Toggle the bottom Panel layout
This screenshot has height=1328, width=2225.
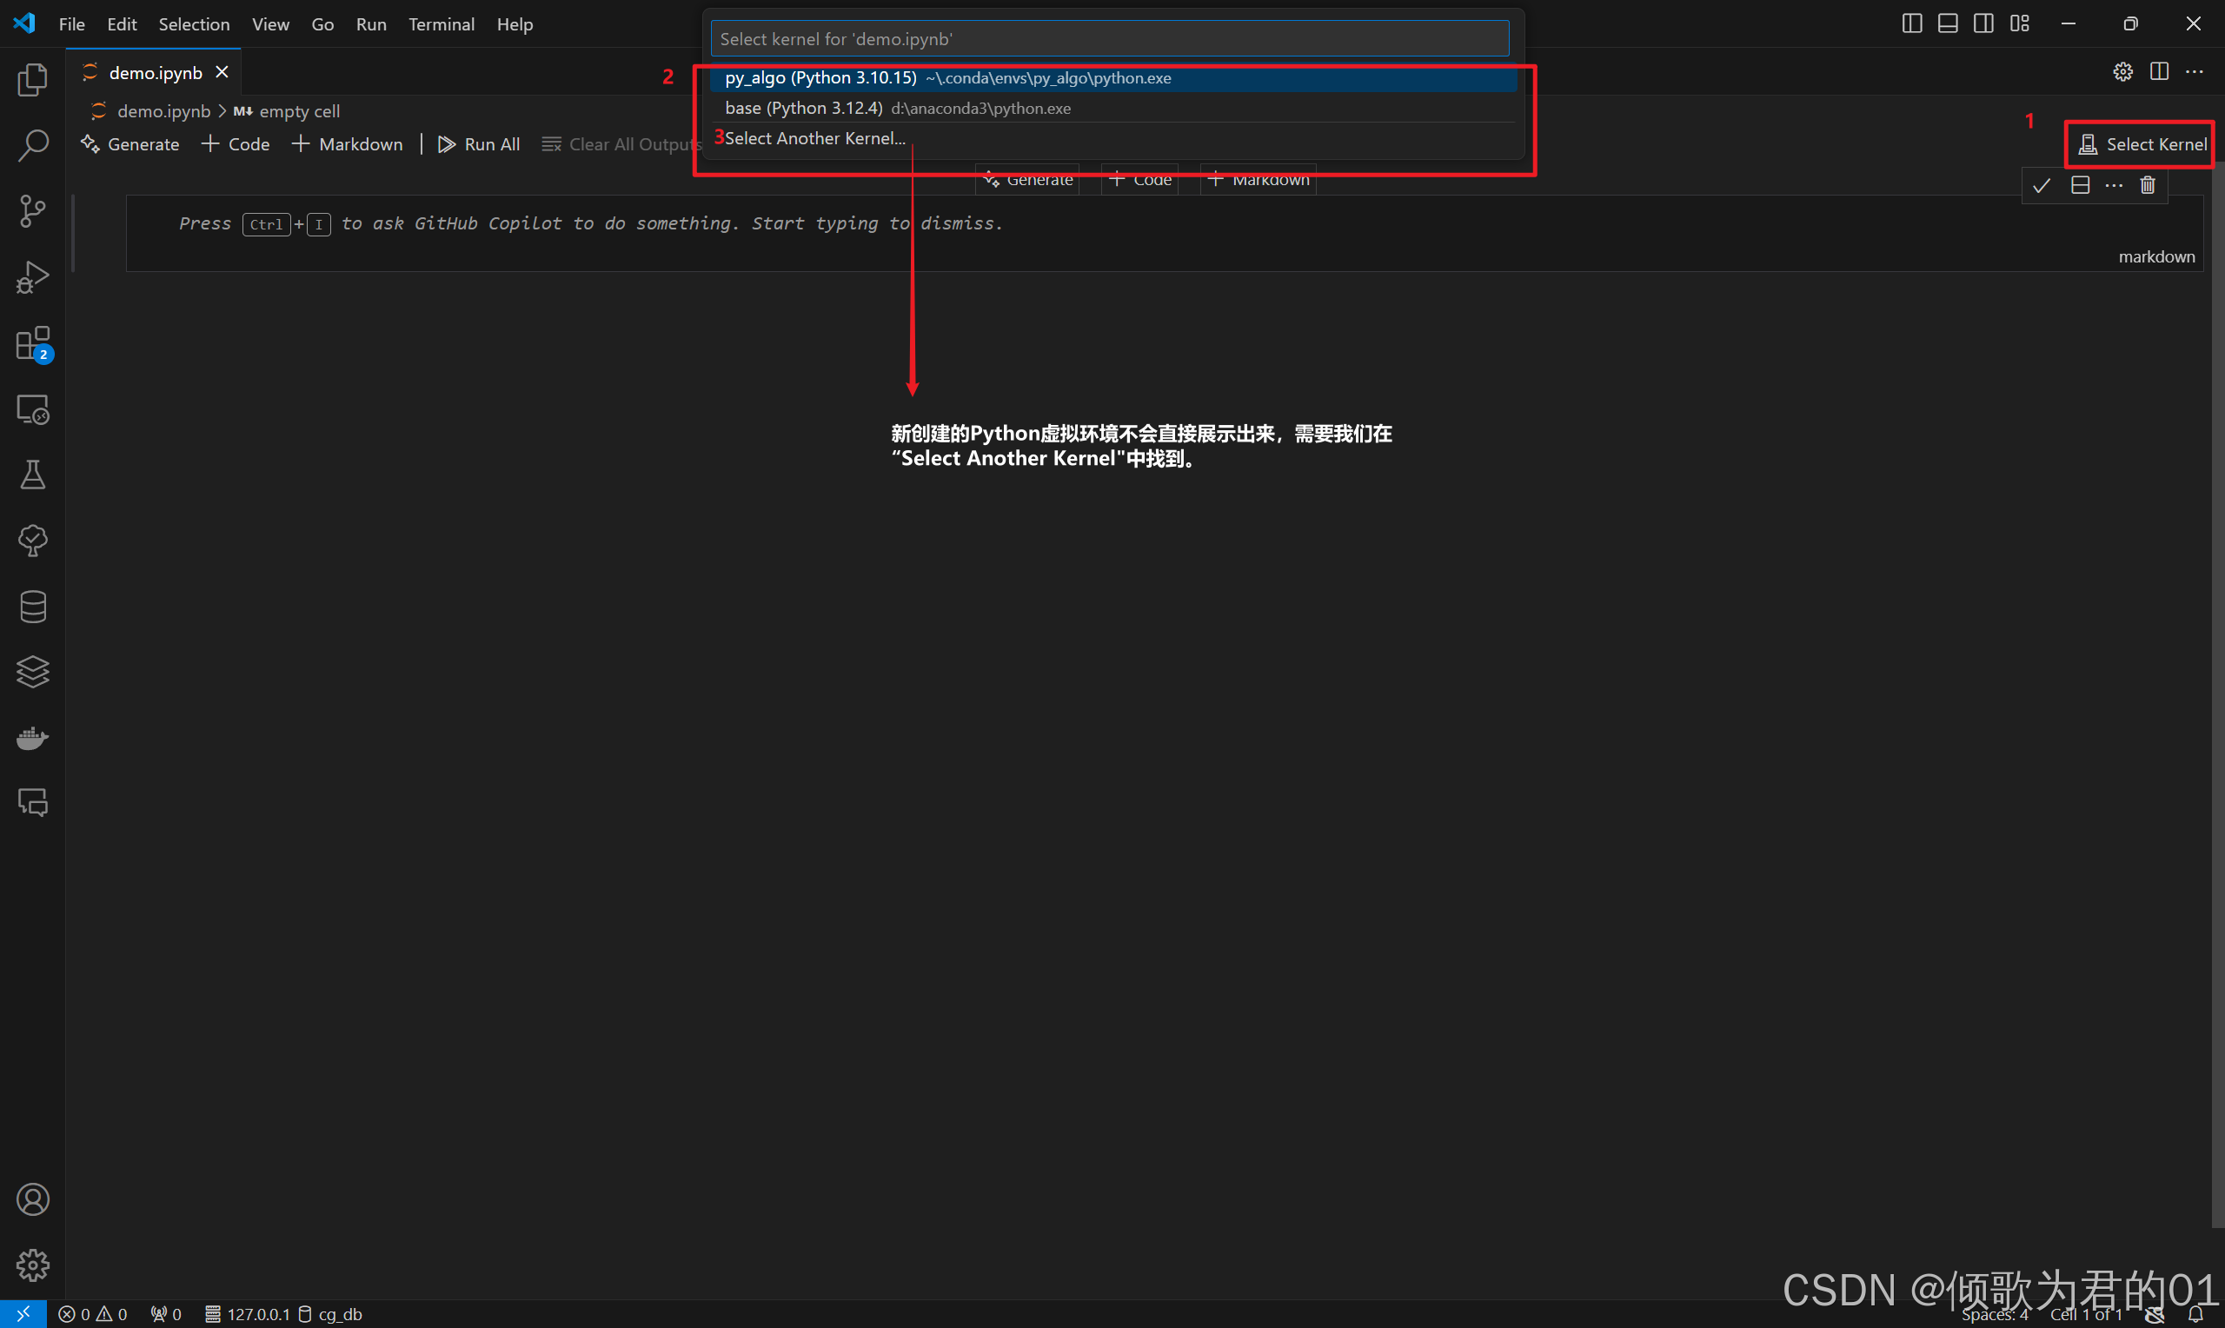pos(1947,24)
